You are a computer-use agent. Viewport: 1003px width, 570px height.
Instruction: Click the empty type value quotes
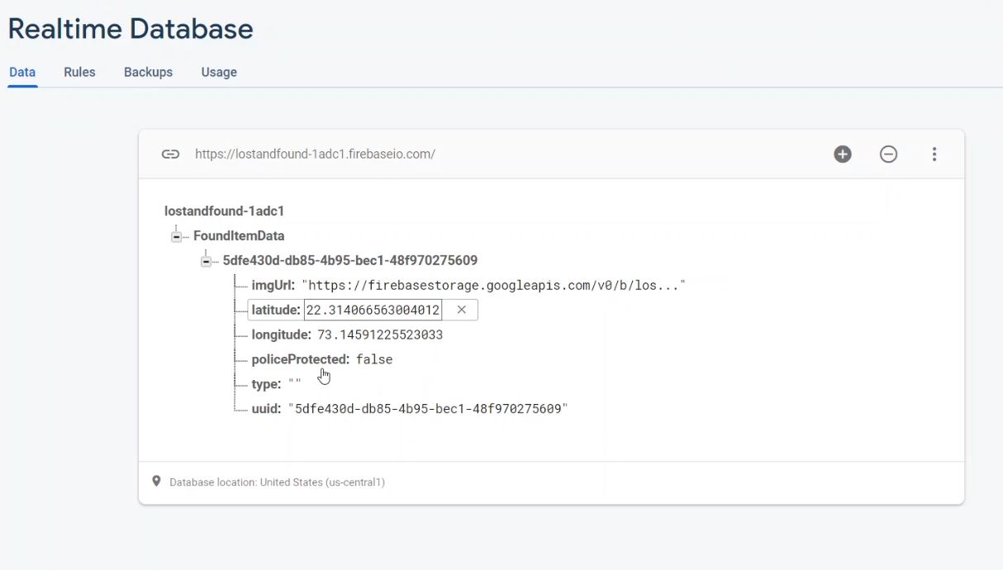pos(294,383)
